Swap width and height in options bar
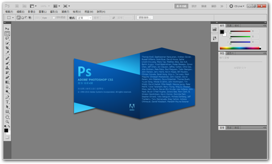This screenshot has width=272, height=164. [x=114, y=18]
